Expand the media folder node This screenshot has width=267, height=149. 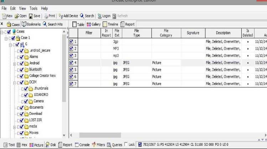(15, 127)
